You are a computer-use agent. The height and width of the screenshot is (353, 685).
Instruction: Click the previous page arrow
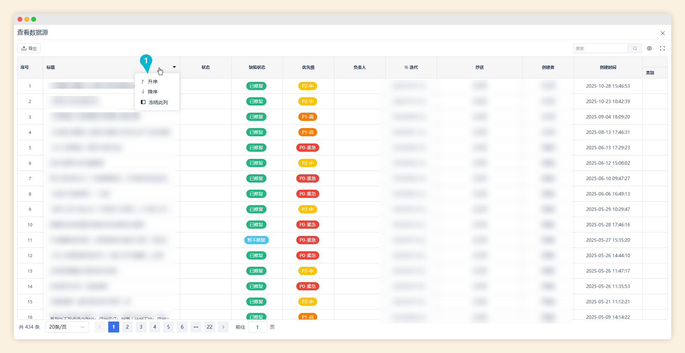(x=100, y=327)
